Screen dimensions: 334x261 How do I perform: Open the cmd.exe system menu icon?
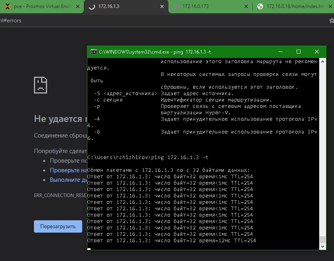pos(93,52)
